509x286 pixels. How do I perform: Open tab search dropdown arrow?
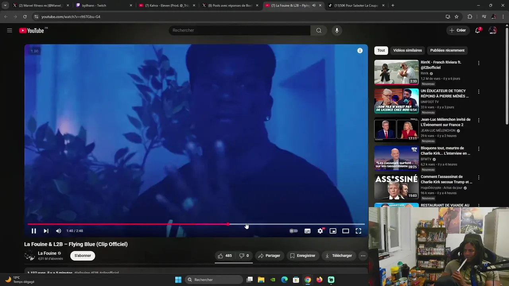(x=5, y=6)
